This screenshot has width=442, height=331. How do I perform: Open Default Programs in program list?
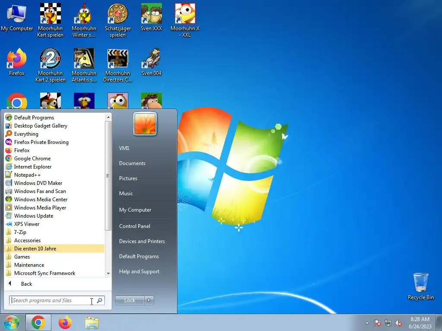pos(54,117)
